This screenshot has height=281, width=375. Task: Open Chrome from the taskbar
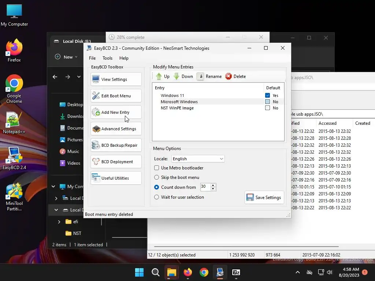(204, 272)
